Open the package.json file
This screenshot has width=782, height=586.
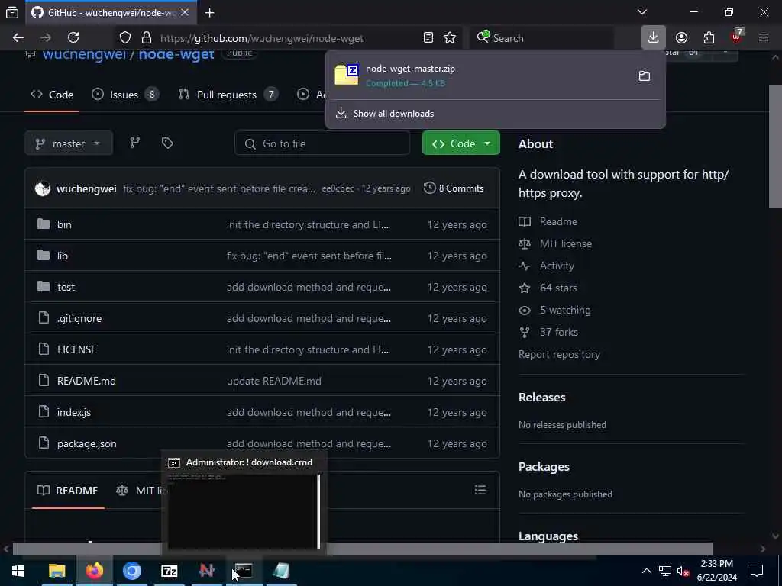coord(87,444)
